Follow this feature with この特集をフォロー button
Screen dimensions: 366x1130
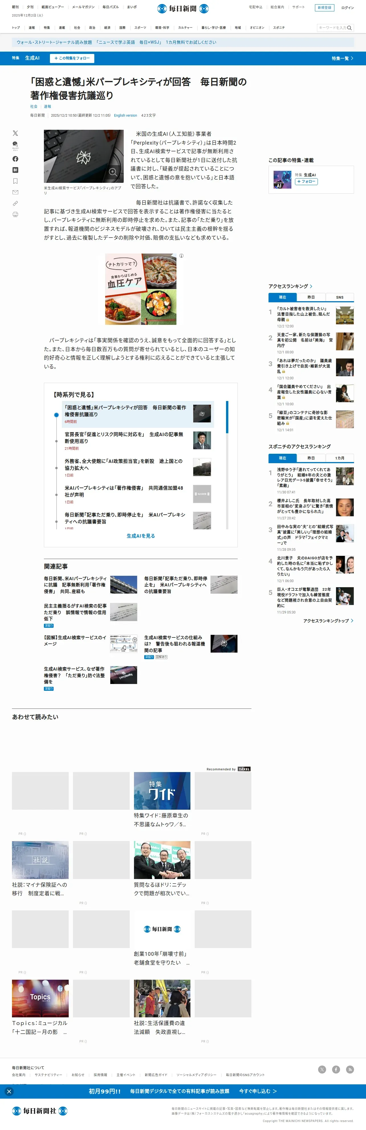[72, 58]
